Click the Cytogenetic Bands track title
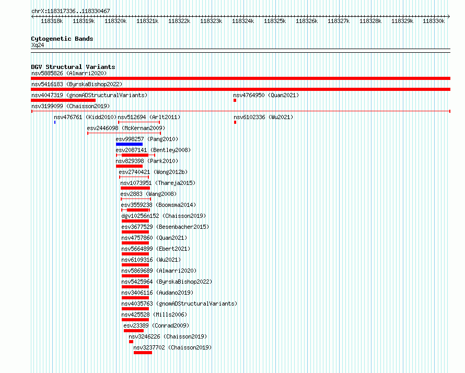The height and width of the screenshot is (373, 465). (x=62, y=39)
